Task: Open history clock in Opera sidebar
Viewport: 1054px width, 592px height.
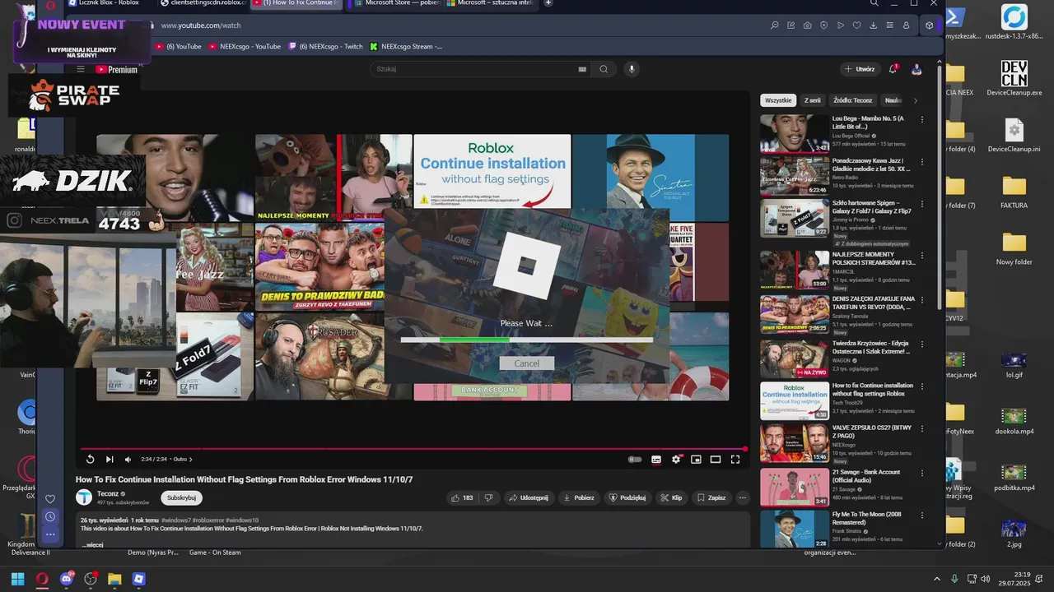Action: 50,516
